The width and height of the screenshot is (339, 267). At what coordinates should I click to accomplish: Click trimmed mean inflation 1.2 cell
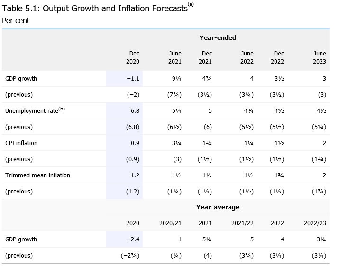coord(135,175)
